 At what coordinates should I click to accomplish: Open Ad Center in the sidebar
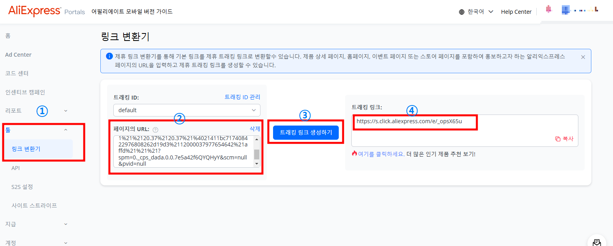tap(18, 55)
